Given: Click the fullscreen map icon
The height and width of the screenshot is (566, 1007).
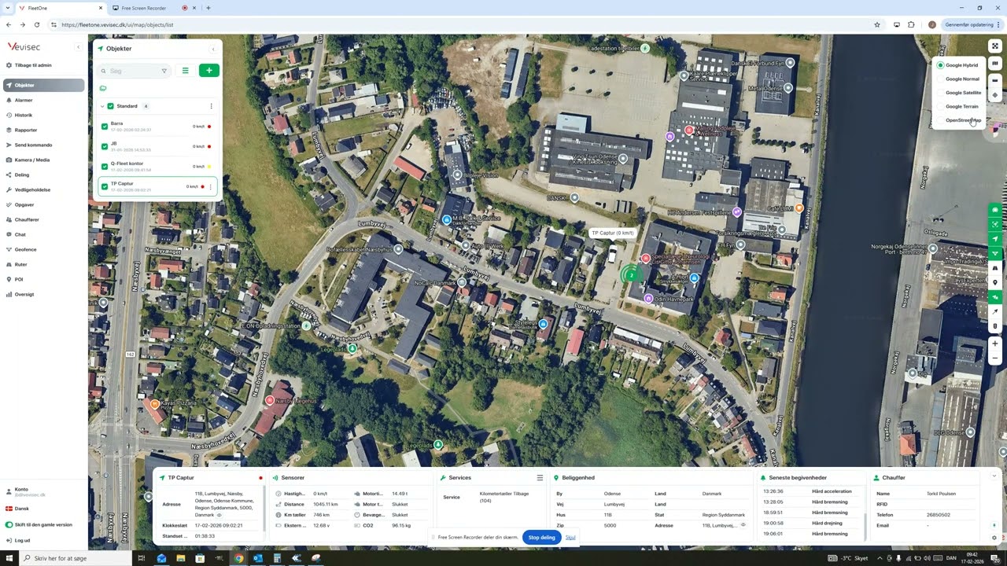Looking at the screenshot, I should pyautogui.click(x=995, y=46).
